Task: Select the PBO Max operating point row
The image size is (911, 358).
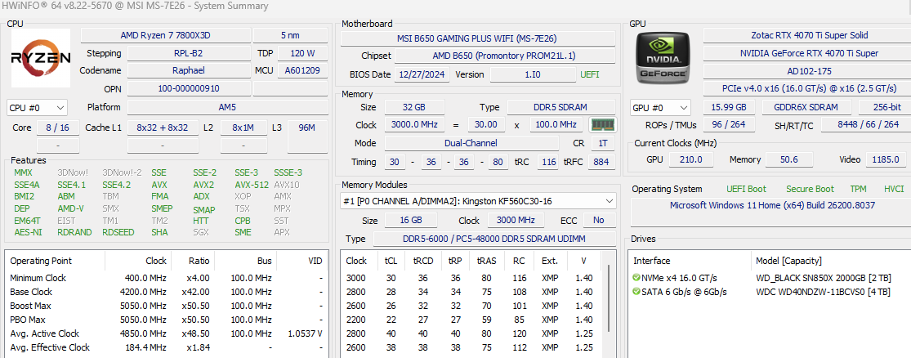Action: pos(166,320)
